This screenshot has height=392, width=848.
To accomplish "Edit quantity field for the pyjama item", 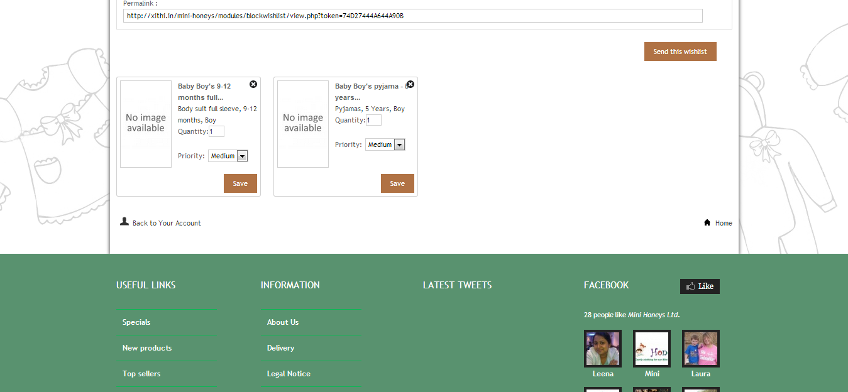I will pos(374,120).
